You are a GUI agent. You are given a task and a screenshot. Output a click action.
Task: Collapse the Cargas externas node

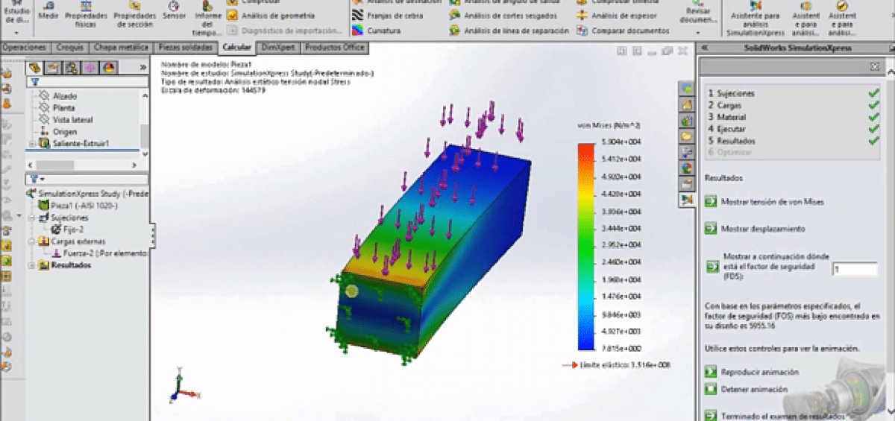click(x=31, y=241)
